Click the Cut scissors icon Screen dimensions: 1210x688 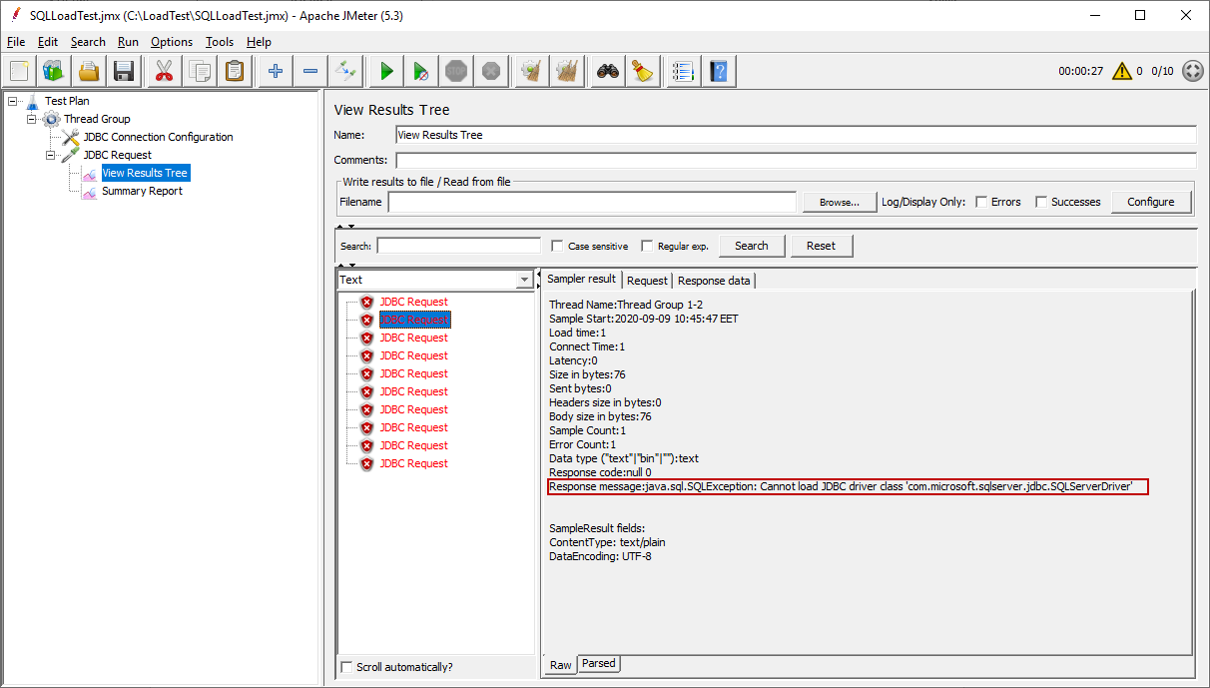(x=162, y=71)
